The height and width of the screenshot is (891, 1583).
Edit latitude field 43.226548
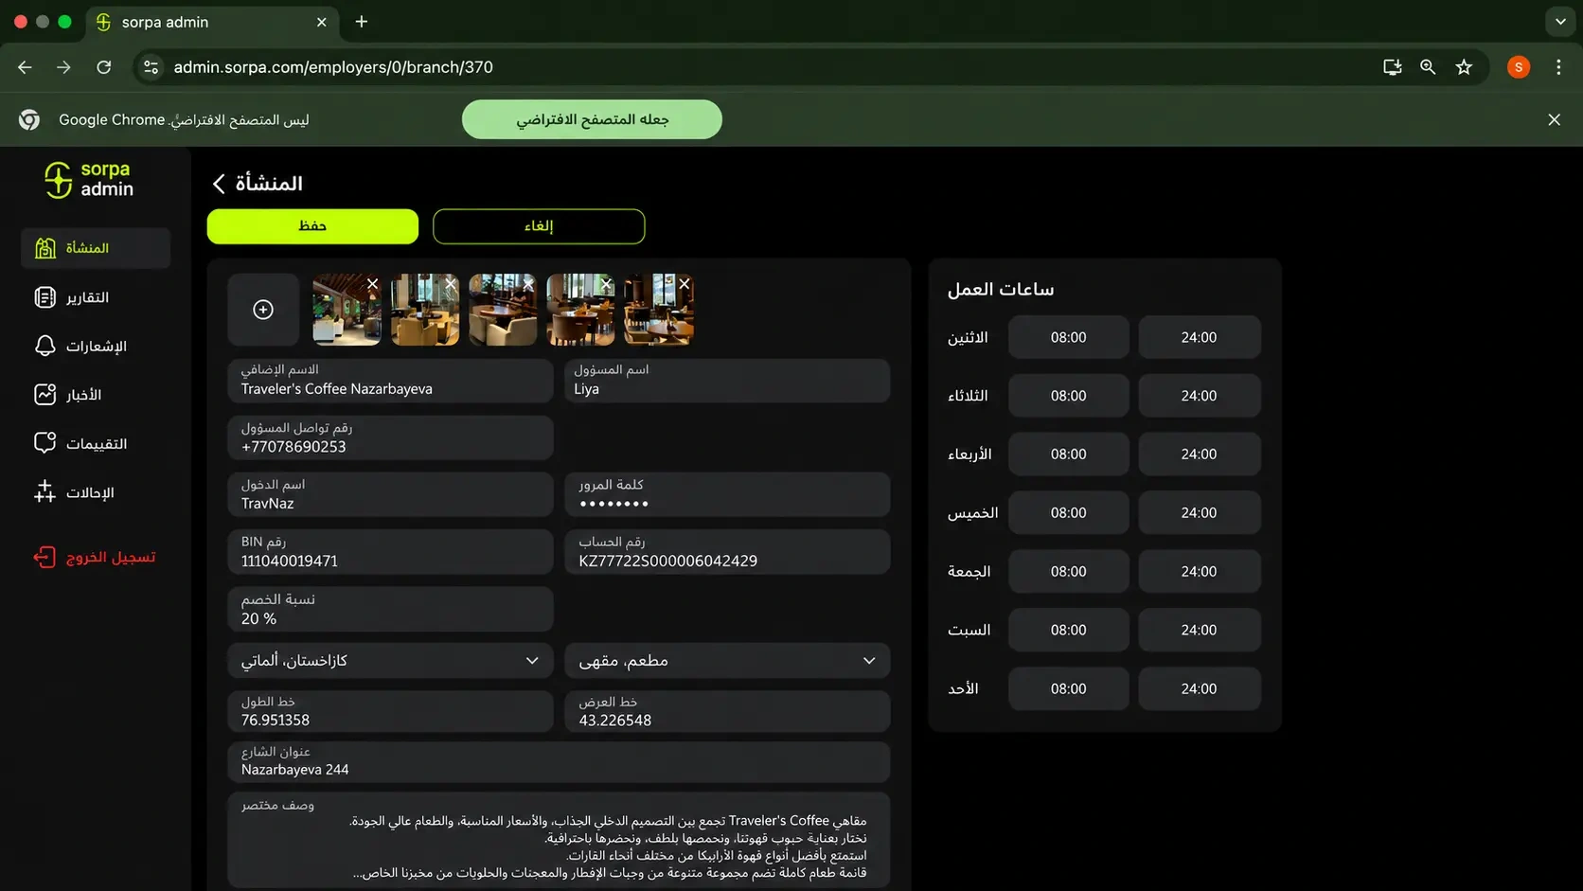click(727, 711)
